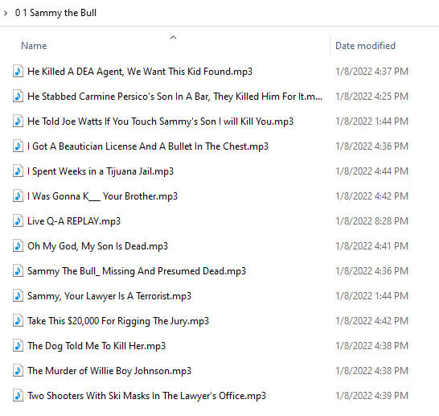This screenshot has width=439, height=416.
Task: Select 'Sammy, Your Lawyer Is A Terrorist.mp3'
Action: [x=109, y=296]
